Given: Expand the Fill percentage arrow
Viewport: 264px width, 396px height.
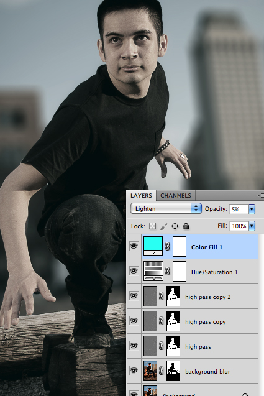Looking at the screenshot, I should pos(252,226).
